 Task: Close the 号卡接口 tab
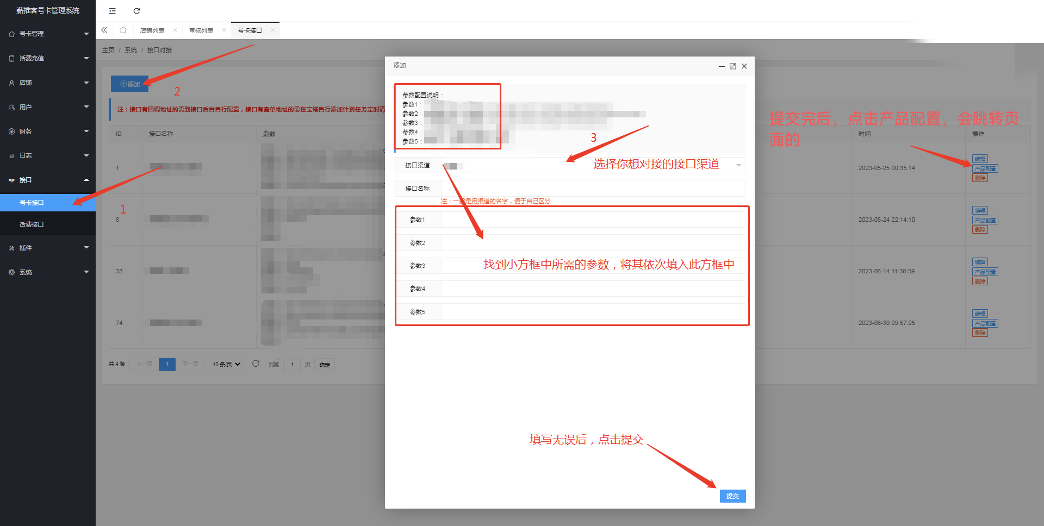click(272, 30)
